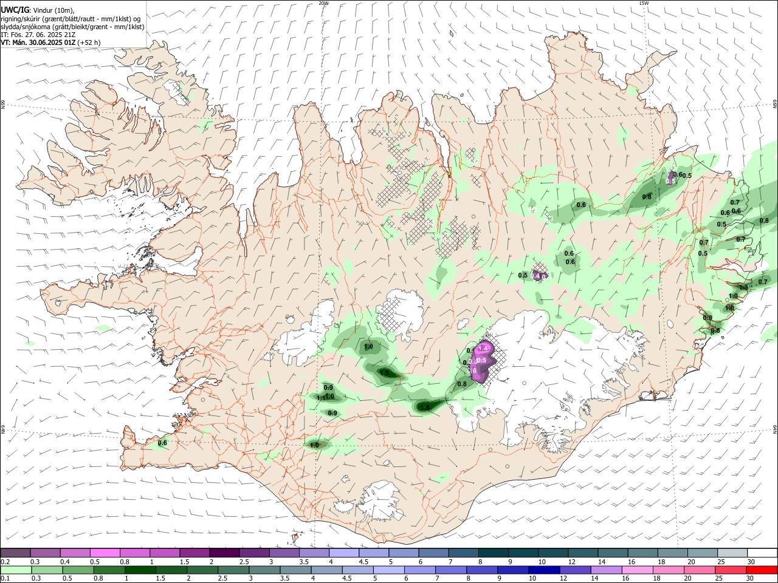The image size is (778, 583).
Task: Click the '1.4' value on the purple snow patch
Action: [484, 347]
